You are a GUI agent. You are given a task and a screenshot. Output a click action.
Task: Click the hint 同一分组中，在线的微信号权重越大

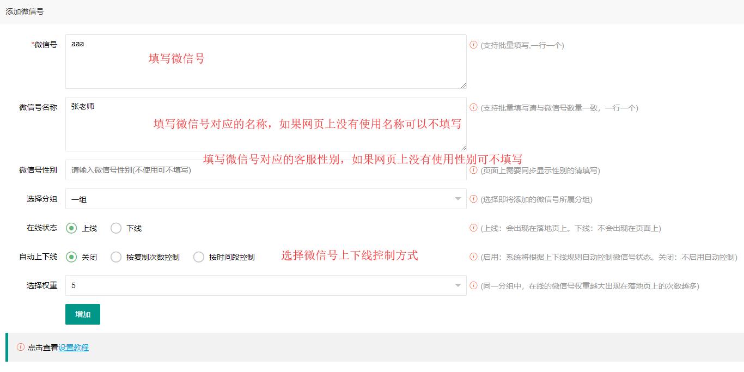[590, 286]
